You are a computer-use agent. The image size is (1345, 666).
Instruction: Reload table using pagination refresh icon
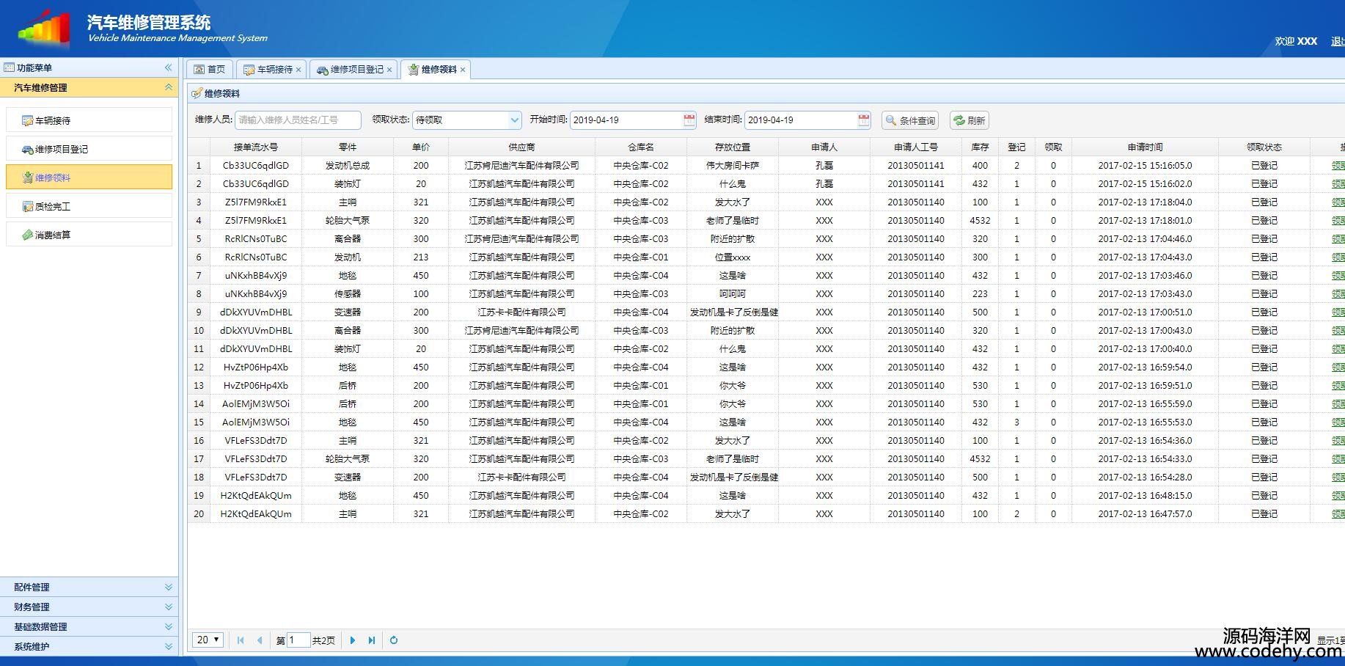tap(394, 640)
